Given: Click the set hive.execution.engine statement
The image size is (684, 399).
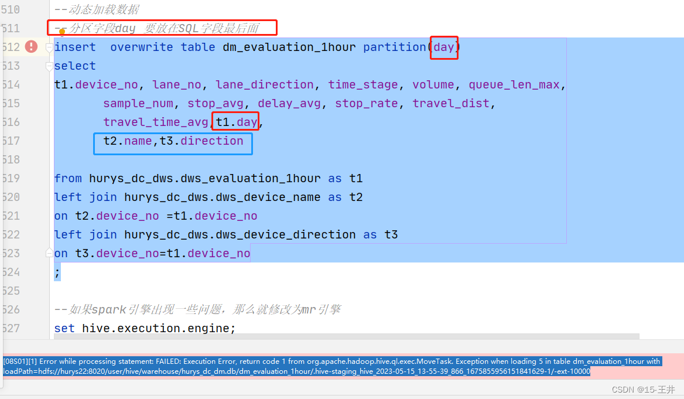Looking at the screenshot, I should tap(143, 328).
